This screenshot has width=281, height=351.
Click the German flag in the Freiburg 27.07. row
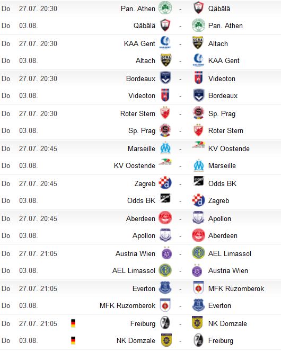pyautogui.click(x=73, y=323)
